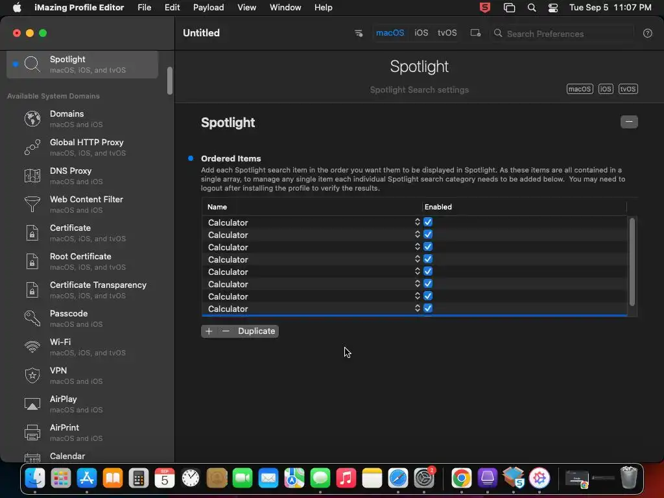
Task: Open the Help menu
Action: pyautogui.click(x=323, y=8)
